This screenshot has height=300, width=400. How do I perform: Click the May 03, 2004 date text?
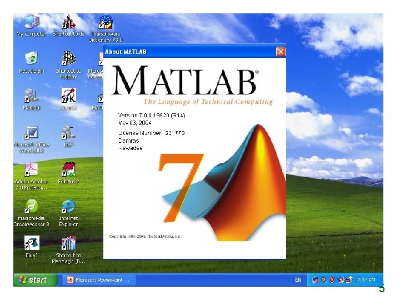(134, 123)
